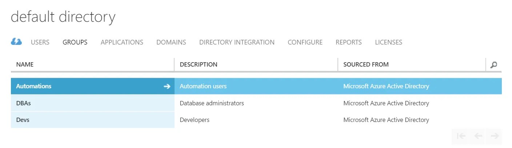The image size is (512, 148).
Task: Open the search magnifier icon
Action: coord(493,65)
